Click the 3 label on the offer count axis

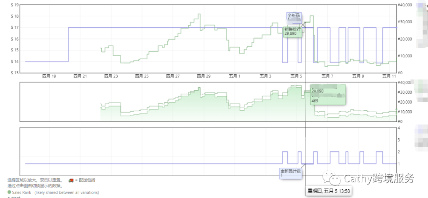(x=399, y=140)
